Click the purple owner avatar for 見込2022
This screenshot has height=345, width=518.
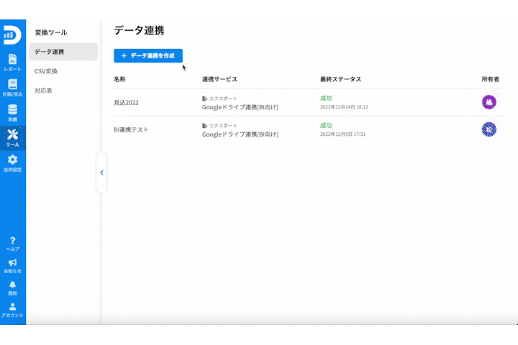pos(489,102)
